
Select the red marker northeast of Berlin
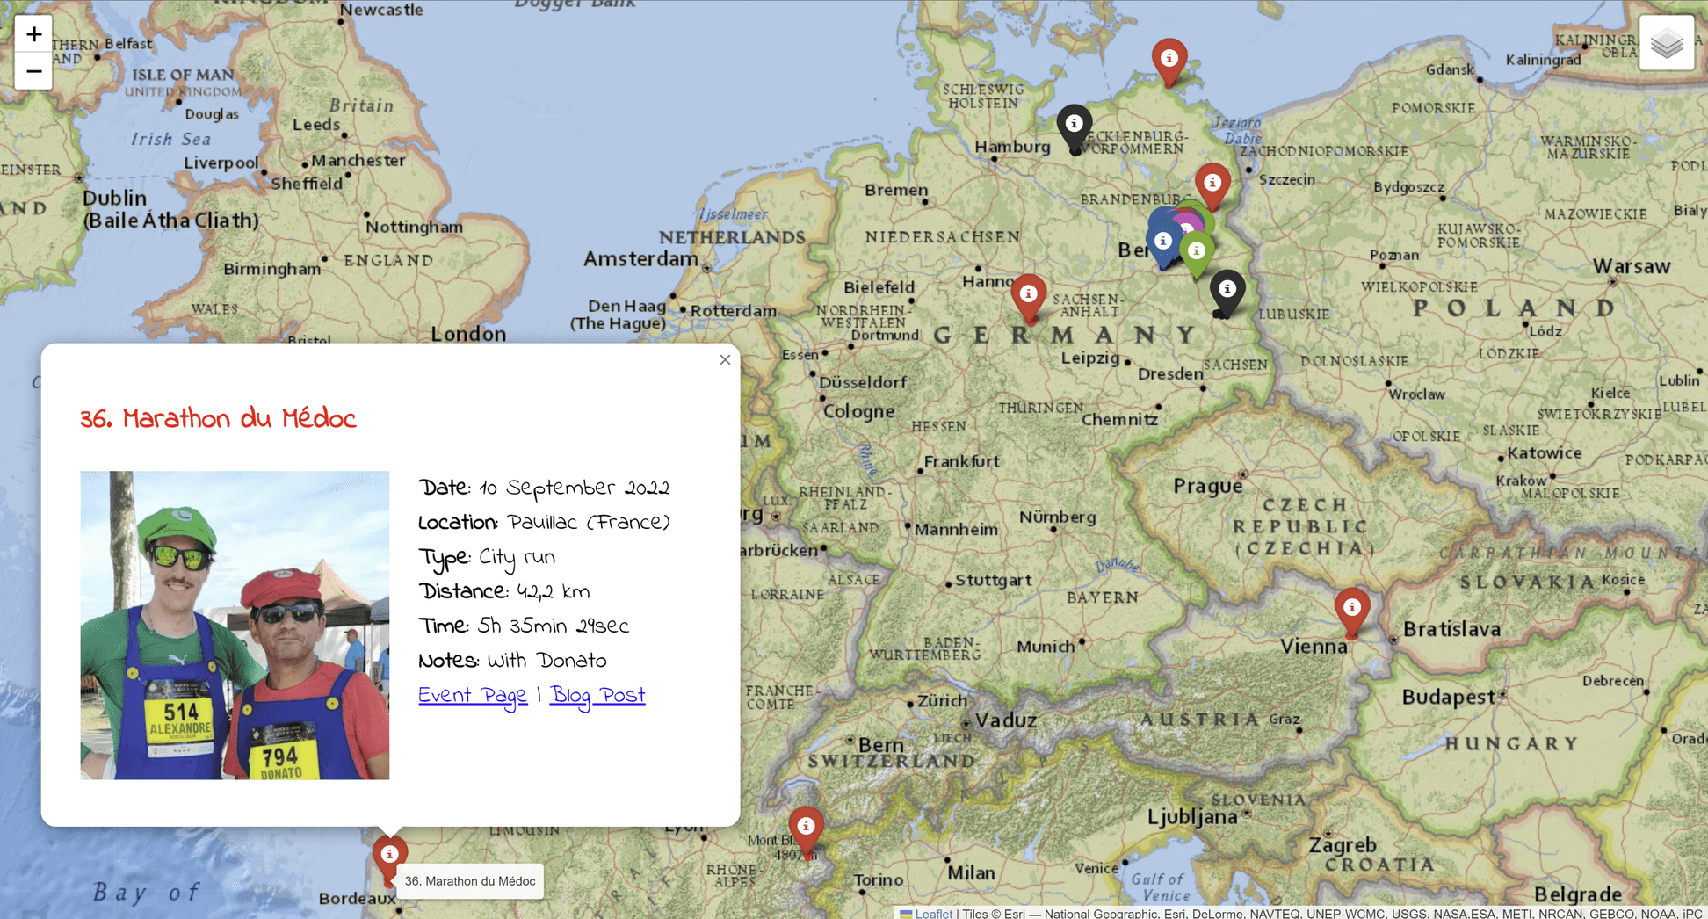1212,182
